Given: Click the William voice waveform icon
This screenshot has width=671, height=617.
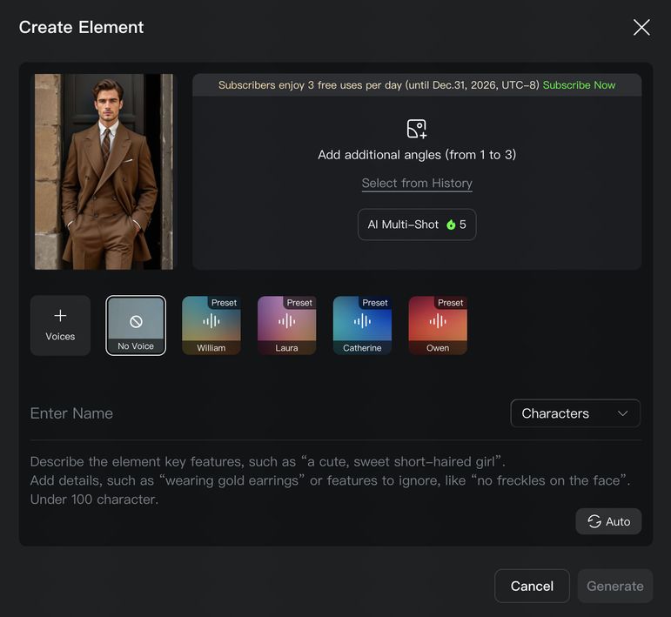Looking at the screenshot, I should (x=211, y=321).
